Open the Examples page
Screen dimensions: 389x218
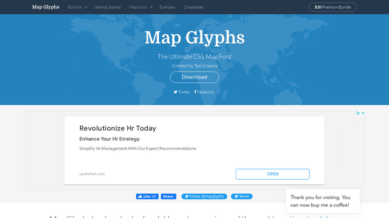tap(167, 7)
